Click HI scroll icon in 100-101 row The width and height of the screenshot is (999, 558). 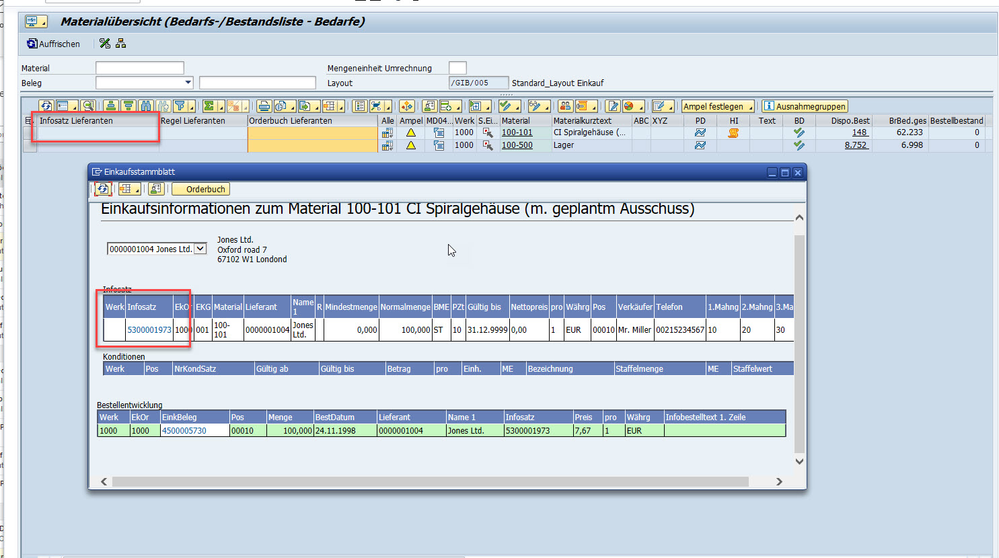click(733, 132)
